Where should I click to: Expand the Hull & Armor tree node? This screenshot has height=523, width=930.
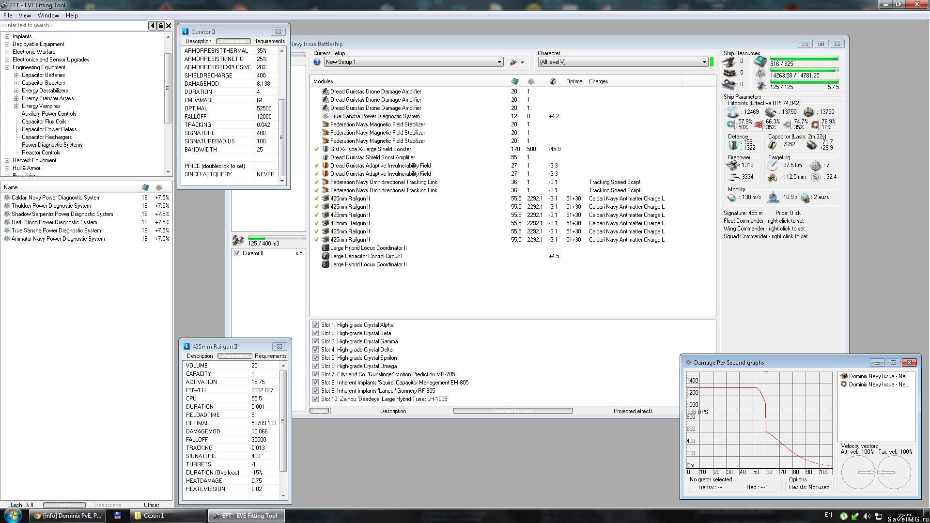click(7, 168)
